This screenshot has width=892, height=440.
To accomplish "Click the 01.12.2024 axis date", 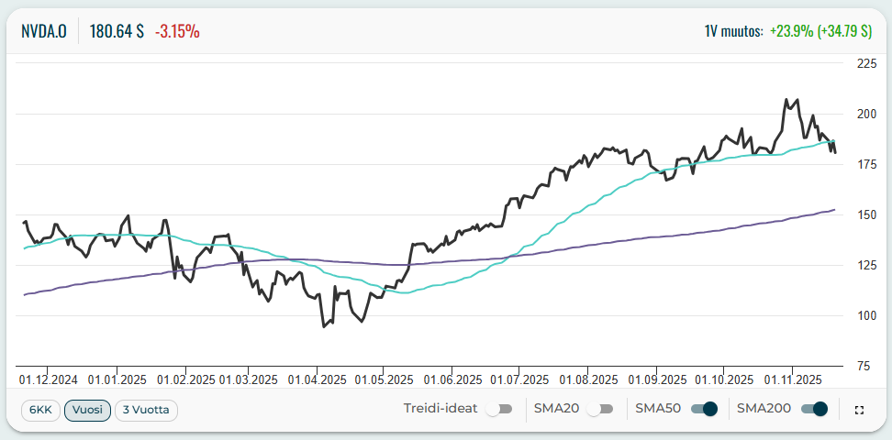I will click(49, 379).
